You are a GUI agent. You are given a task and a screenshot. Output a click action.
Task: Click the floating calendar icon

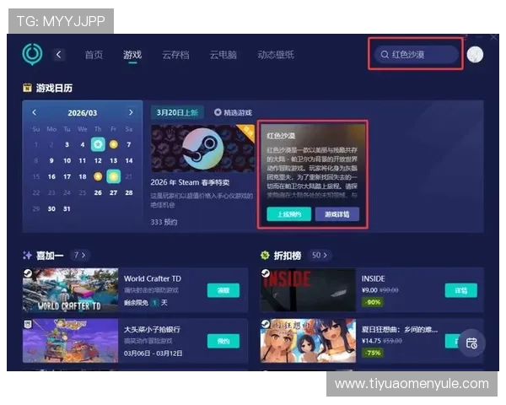tap(471, 343)
